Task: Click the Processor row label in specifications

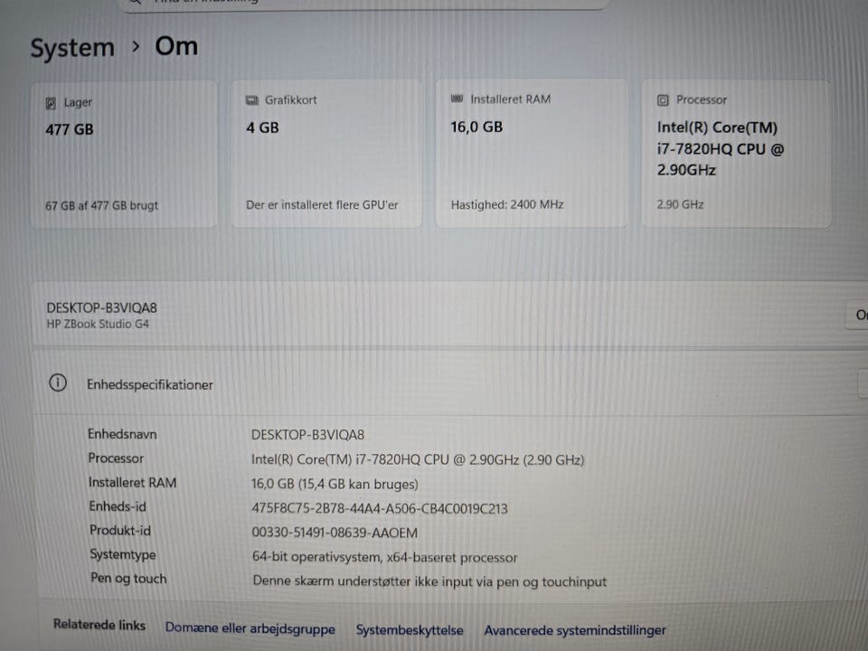Action: pyautogui.click(x=116, y=458)
